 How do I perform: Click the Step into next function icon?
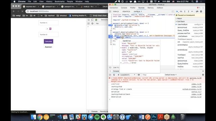185,11
